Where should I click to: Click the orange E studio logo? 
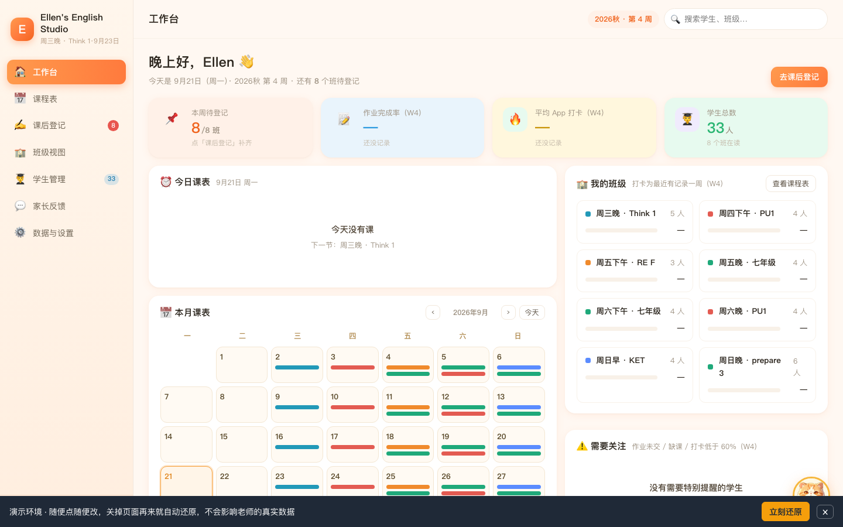22,29
